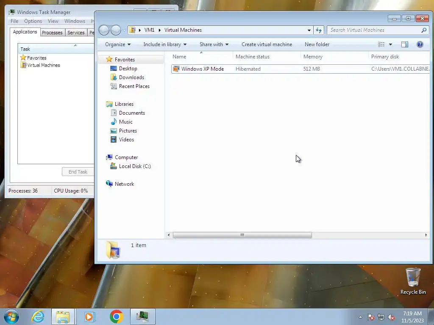Image resolution: width=434 pixels, height=325 pixels.
Task: Sort by the Name column header
Action: pos(201,57)
